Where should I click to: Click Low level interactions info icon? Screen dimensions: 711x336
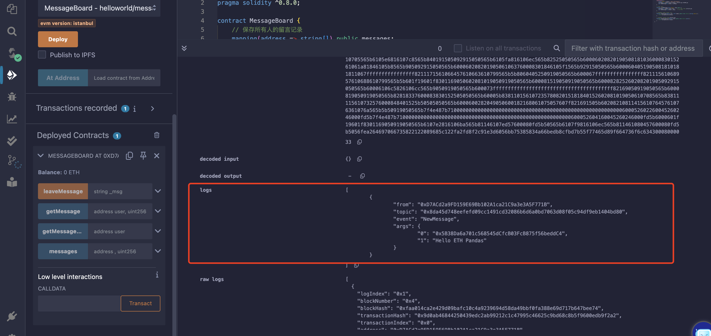point(157,275)
